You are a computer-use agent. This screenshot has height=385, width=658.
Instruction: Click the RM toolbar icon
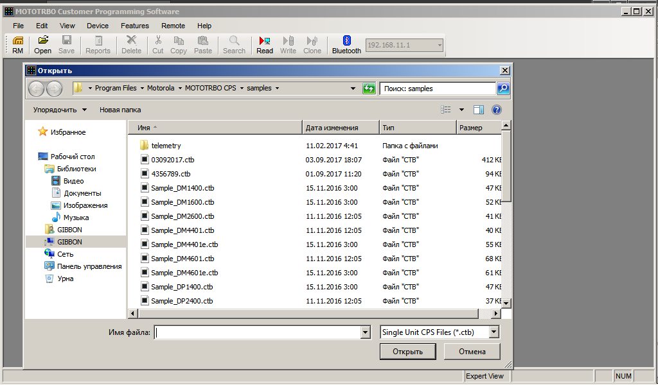[17, 45]
